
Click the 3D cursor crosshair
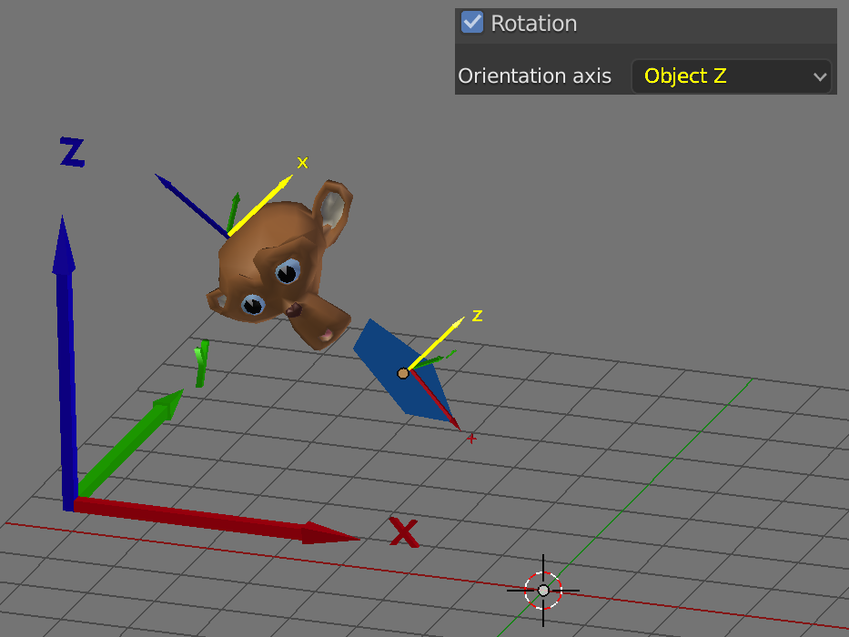click(x=543, y=591)
